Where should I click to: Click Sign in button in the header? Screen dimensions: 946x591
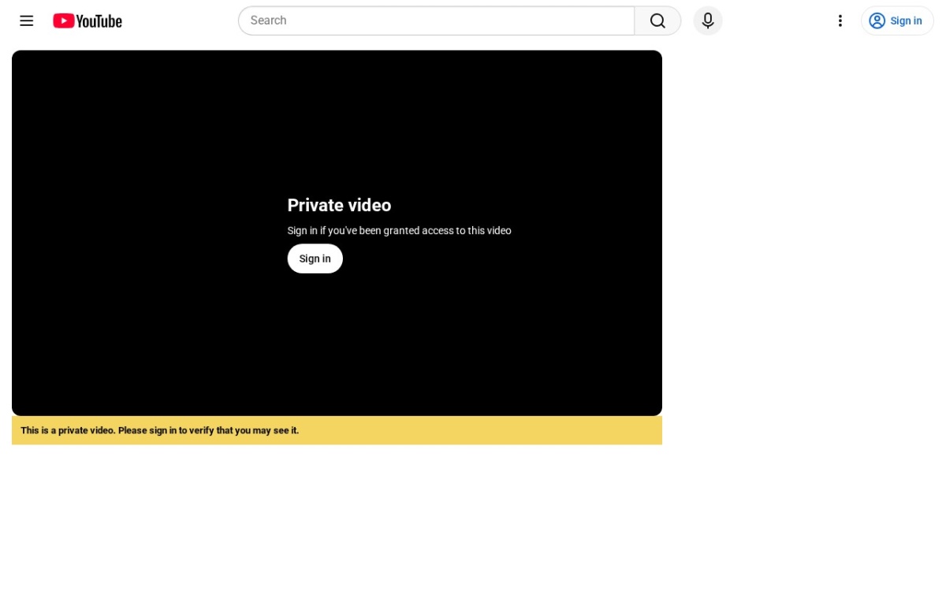point(897,20)
